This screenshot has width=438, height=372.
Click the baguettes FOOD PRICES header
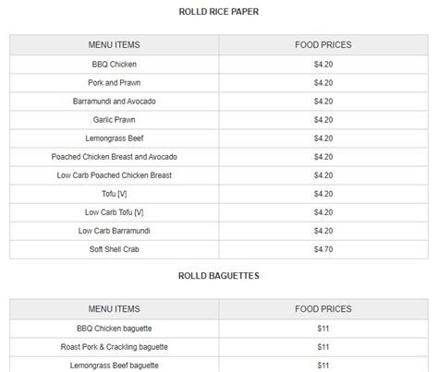[x=323, y=309]
